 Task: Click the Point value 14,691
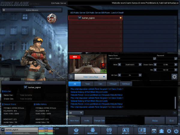click(x=56, y=128)
